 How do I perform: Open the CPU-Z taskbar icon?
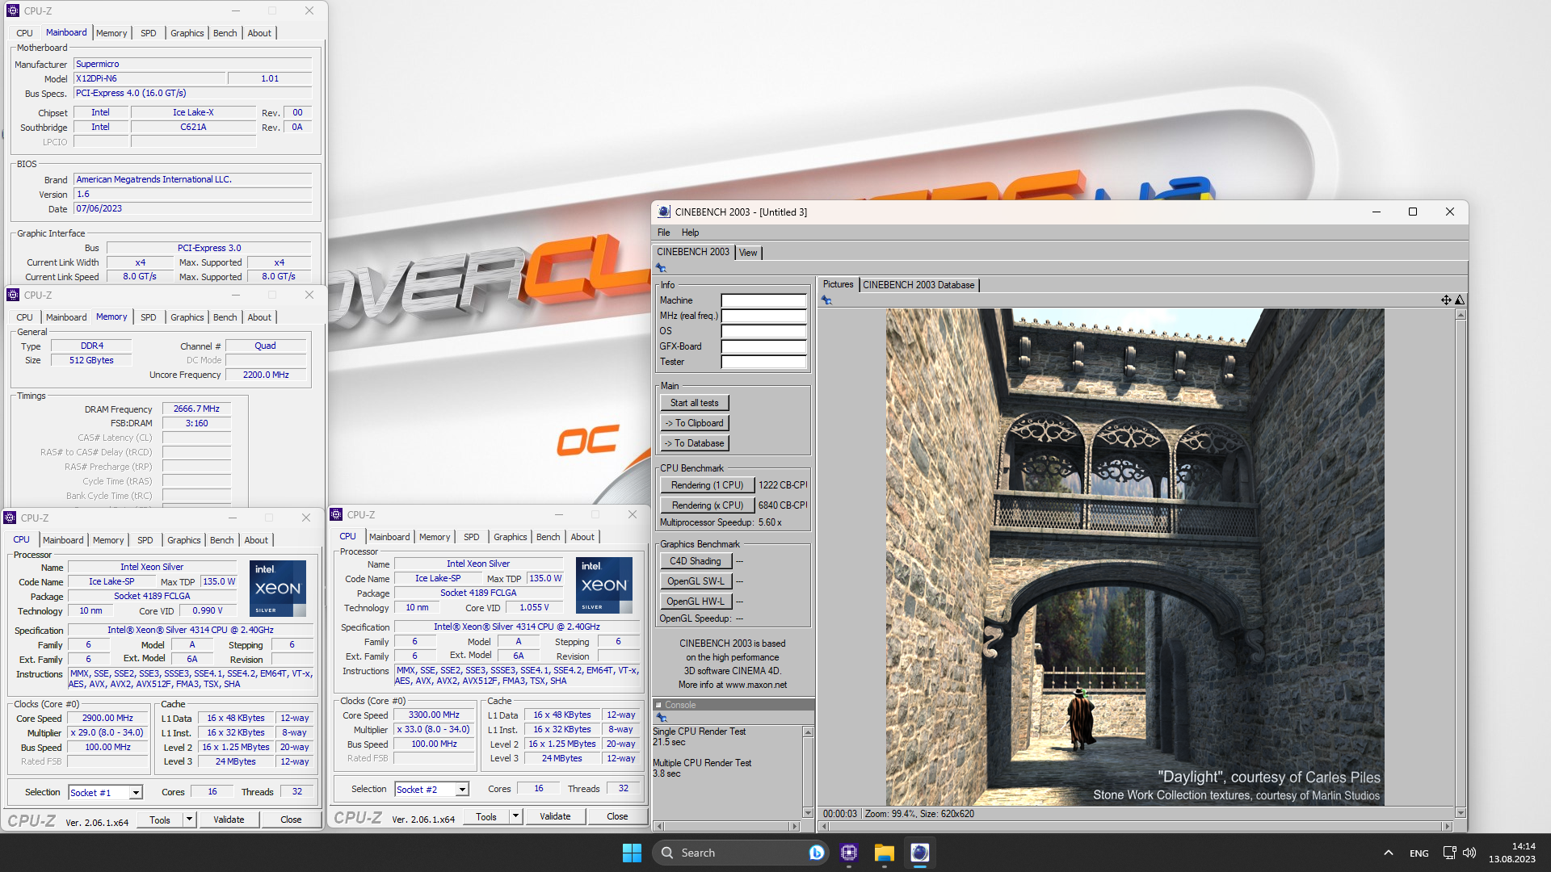[849, 853]
